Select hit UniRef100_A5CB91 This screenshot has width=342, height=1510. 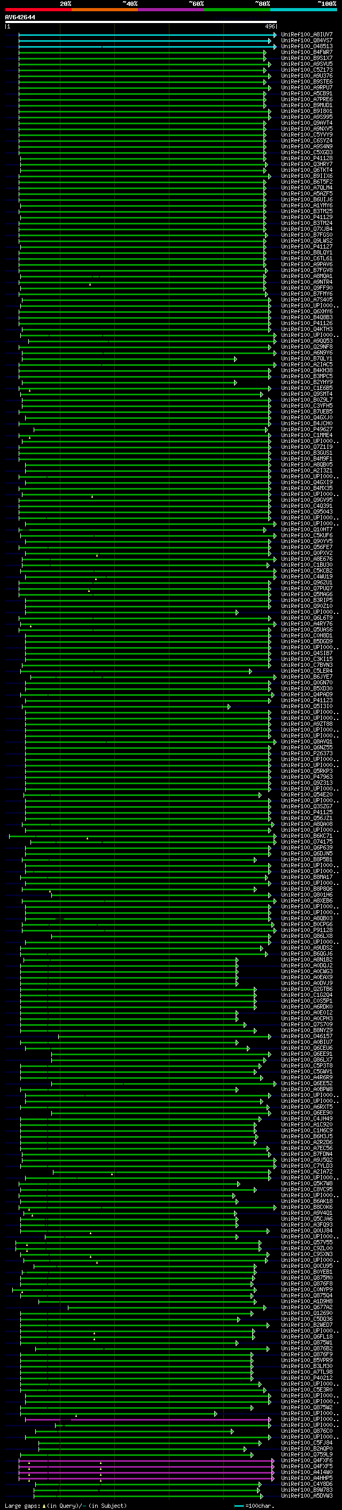[307, 94]
